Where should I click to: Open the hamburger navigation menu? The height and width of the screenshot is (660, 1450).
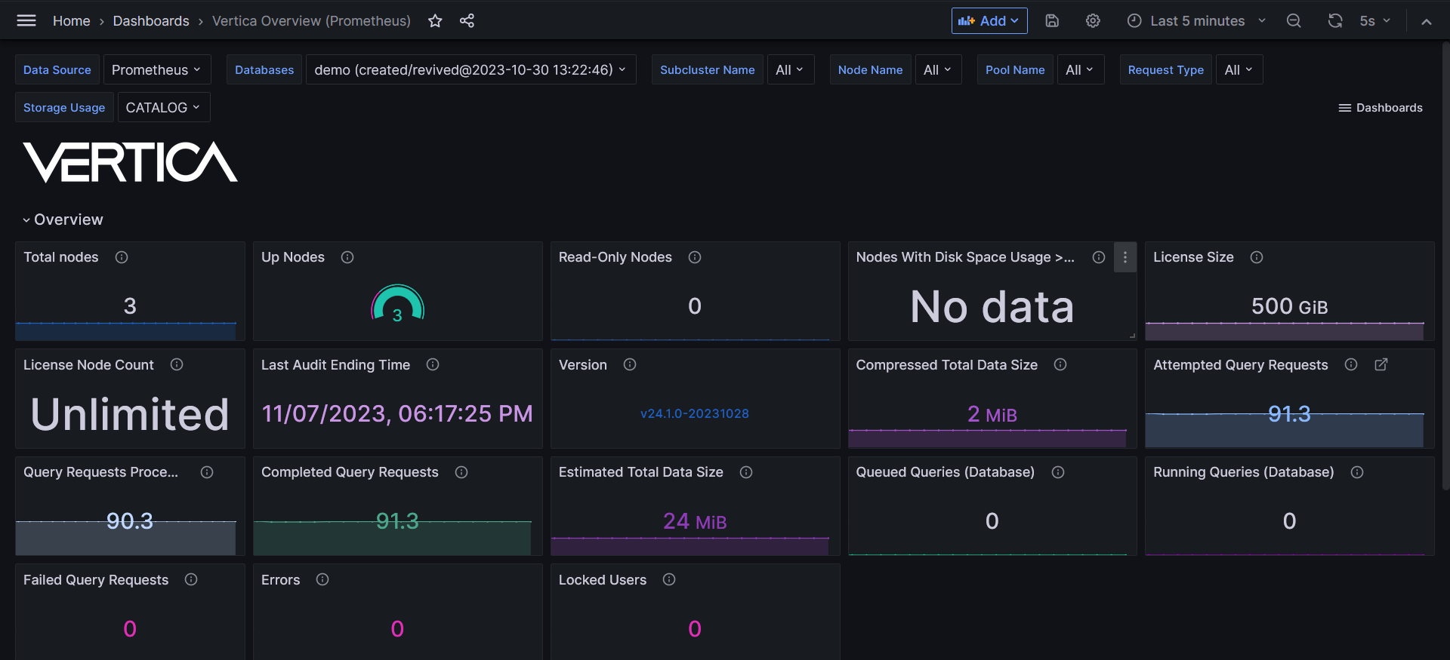click(26, 20)
